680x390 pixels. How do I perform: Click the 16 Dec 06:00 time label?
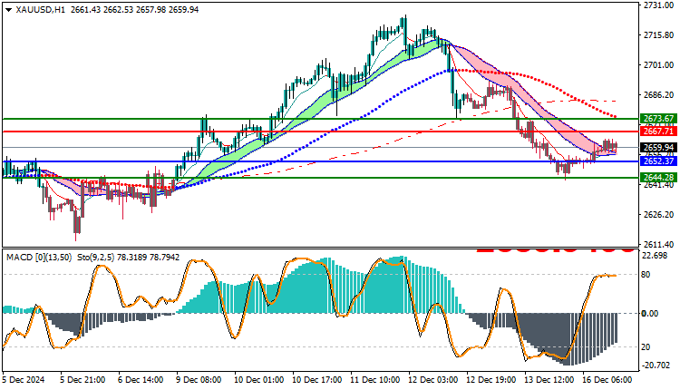(607, 380)
